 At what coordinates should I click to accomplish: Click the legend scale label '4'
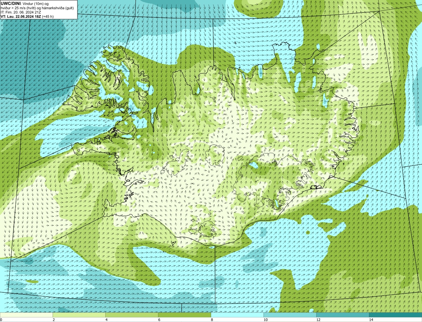click(106, 320)
